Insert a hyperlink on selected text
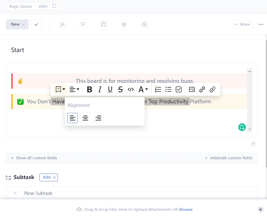267x218 pixels. pos(202,89)
